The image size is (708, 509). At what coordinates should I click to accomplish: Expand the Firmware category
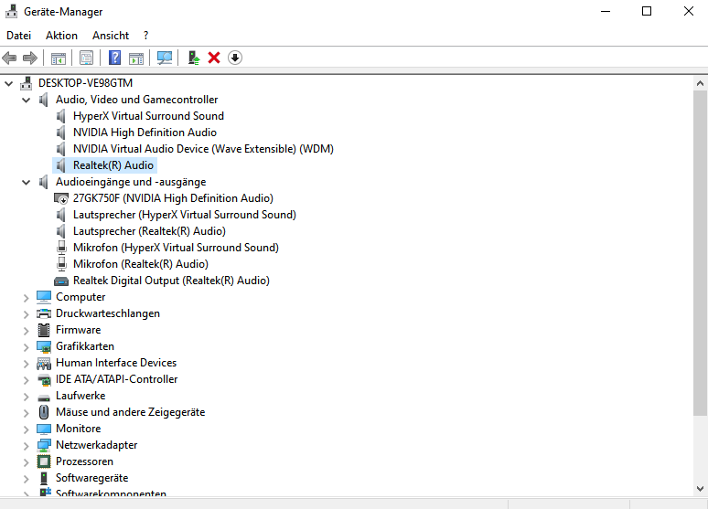[x=27, y=331]
